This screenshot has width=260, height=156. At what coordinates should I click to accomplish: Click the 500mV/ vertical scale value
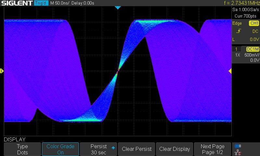coord(252,55)
